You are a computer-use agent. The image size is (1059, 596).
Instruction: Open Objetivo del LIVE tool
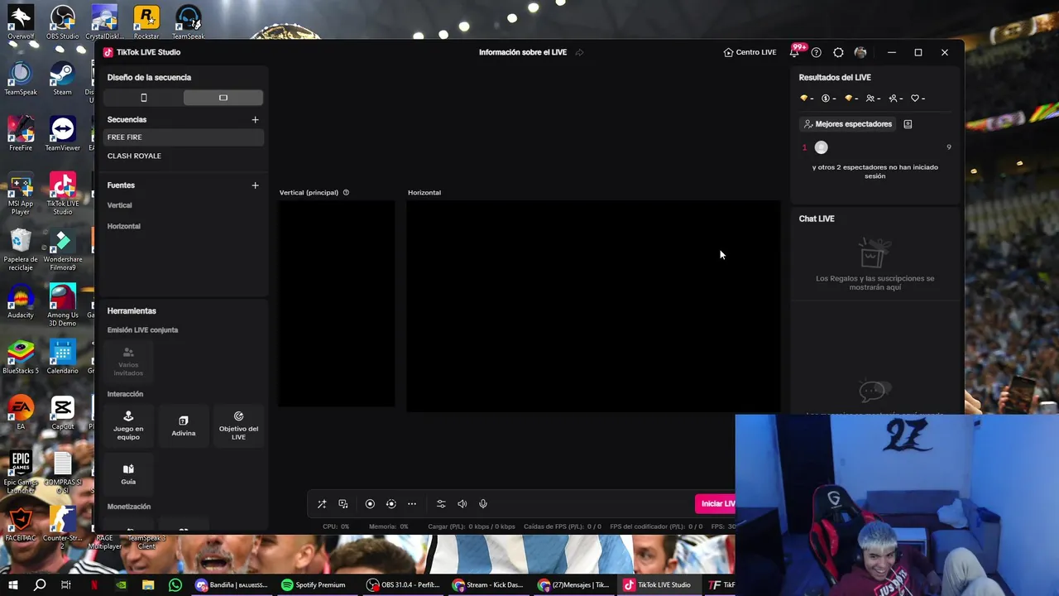[x=238, y=425]
